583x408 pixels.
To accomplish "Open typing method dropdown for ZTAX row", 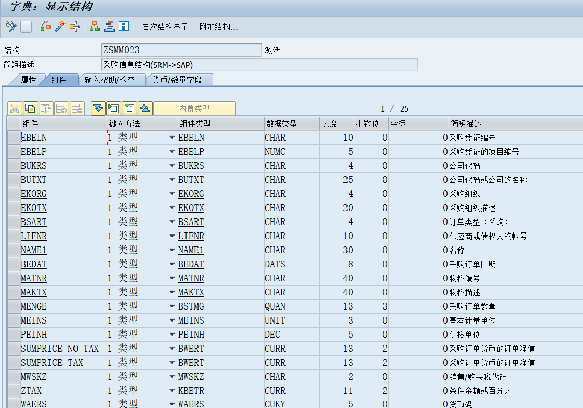I will (x=172, y=391).
